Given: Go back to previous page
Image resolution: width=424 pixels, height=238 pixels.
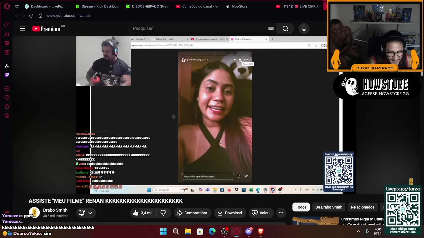Looking at the screenshot, I should pyautogui.click(x=17, y=16).
